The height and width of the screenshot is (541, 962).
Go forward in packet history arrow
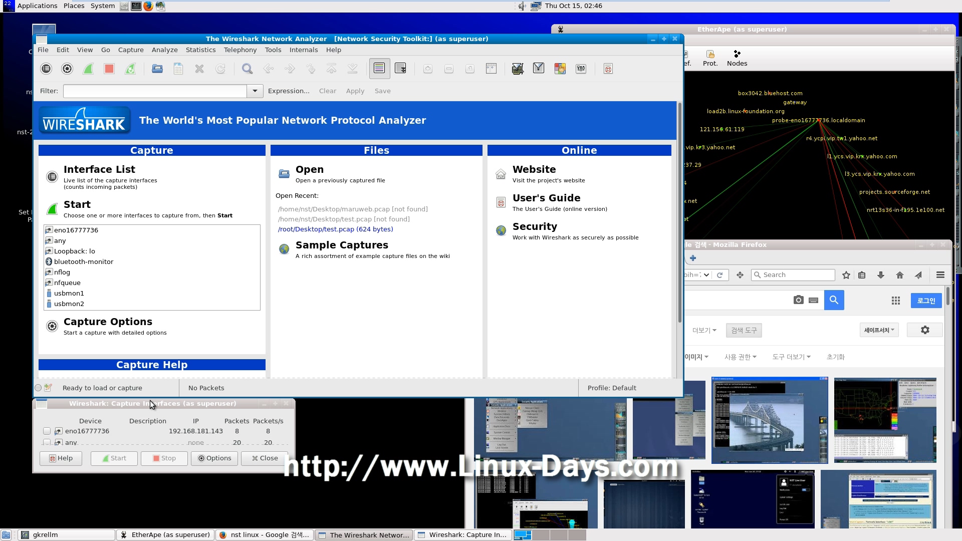pyautogui.click(x=290, y=69)
